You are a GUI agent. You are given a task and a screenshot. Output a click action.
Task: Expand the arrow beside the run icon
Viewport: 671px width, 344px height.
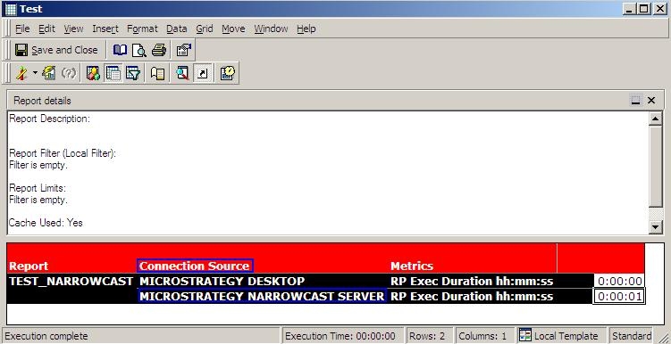coord(35,73)
